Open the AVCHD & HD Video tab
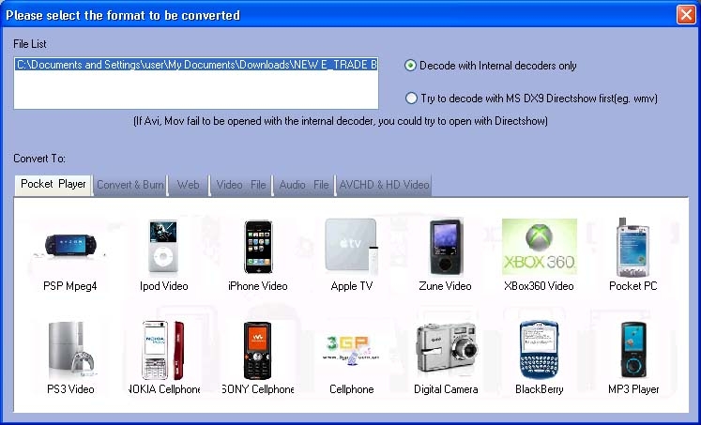This screenshot has height=425, width=701. [384, 185]
